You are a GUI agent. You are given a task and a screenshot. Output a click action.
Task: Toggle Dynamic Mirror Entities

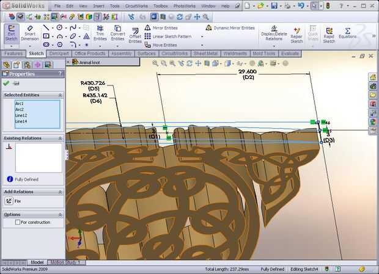230,28
